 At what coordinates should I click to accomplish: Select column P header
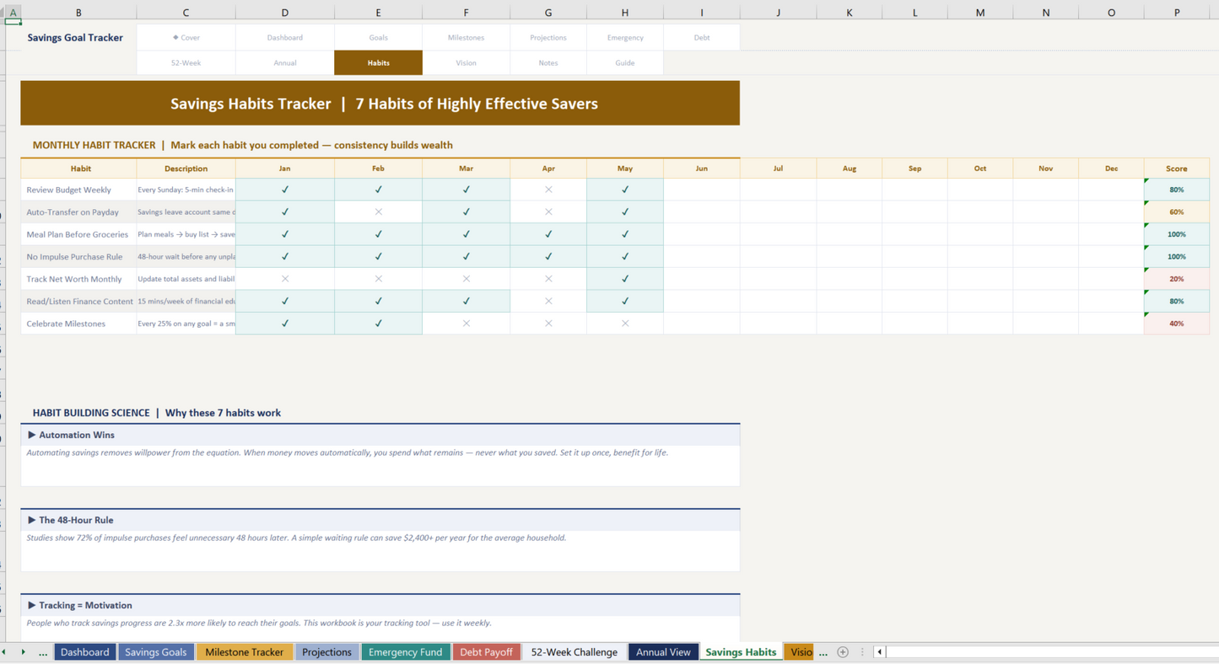tap(1177, 13)
